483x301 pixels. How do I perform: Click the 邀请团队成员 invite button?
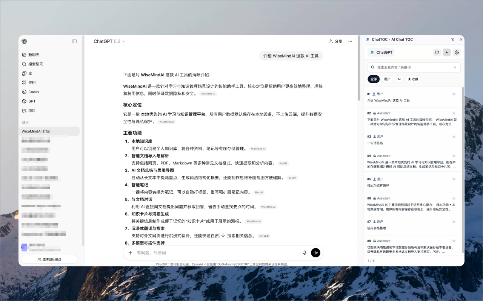click(x=49, y=259)
